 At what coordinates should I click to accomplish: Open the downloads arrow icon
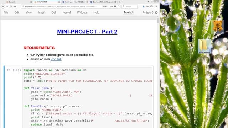pos(143,6)
